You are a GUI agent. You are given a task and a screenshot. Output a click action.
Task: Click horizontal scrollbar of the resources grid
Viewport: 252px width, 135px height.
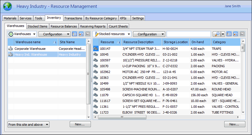coord(168,117)
